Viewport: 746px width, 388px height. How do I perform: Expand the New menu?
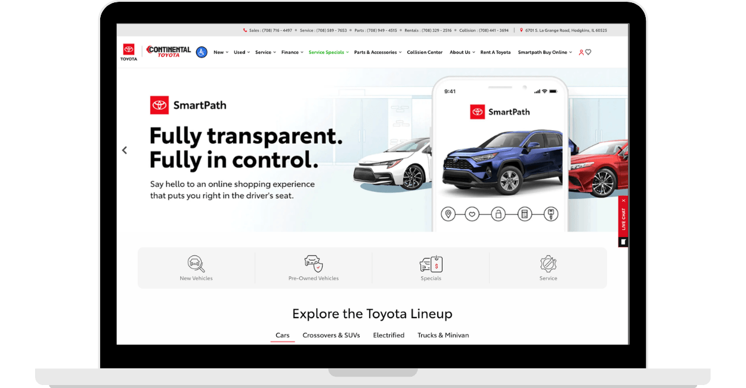click(x=221, y=53)
